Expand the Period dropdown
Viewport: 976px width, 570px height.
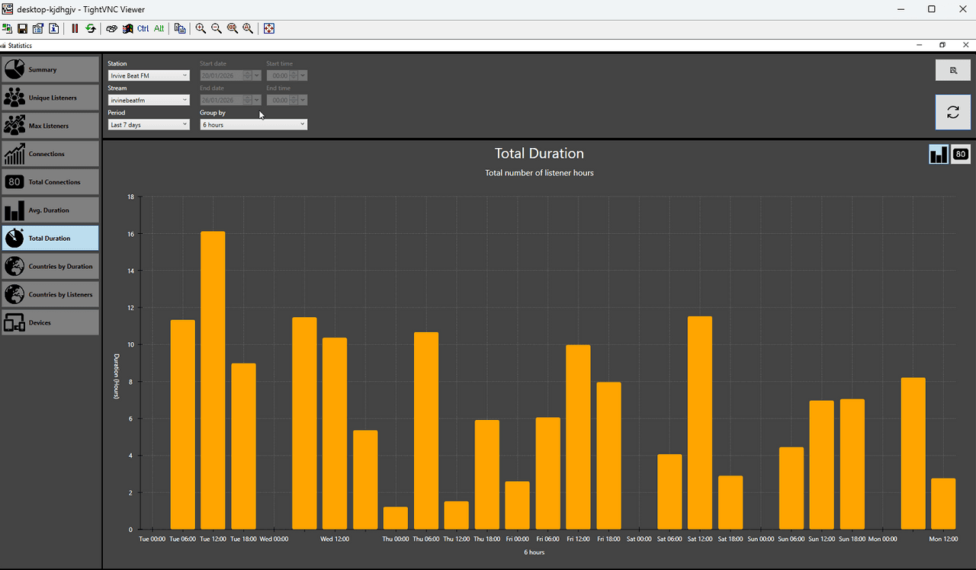[149, 124]
